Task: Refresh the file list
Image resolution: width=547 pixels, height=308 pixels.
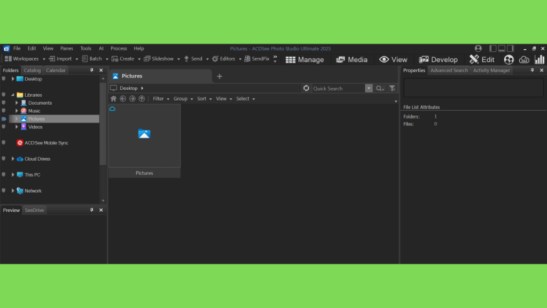Action: click(x=306, y=88)
